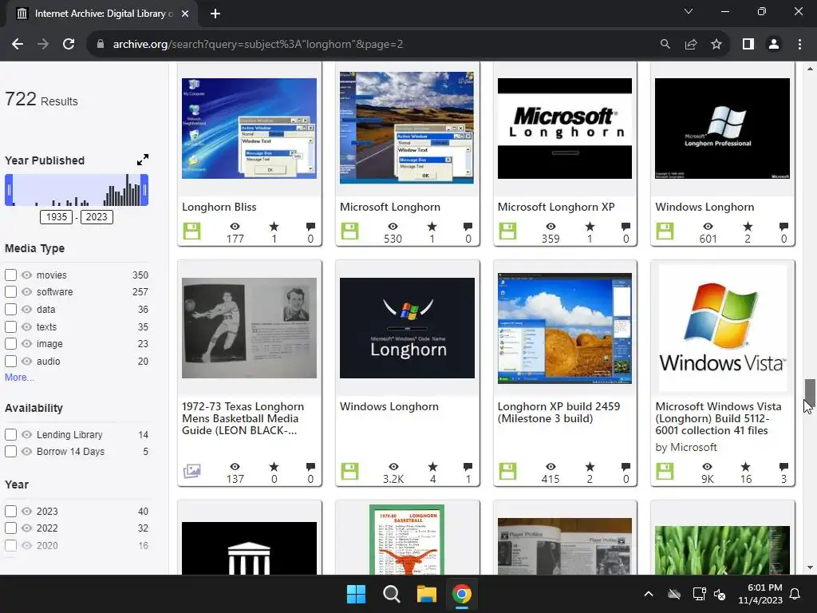Open Microsoft Windows Vista Build 5112-6001 collection link

point(718,418)
